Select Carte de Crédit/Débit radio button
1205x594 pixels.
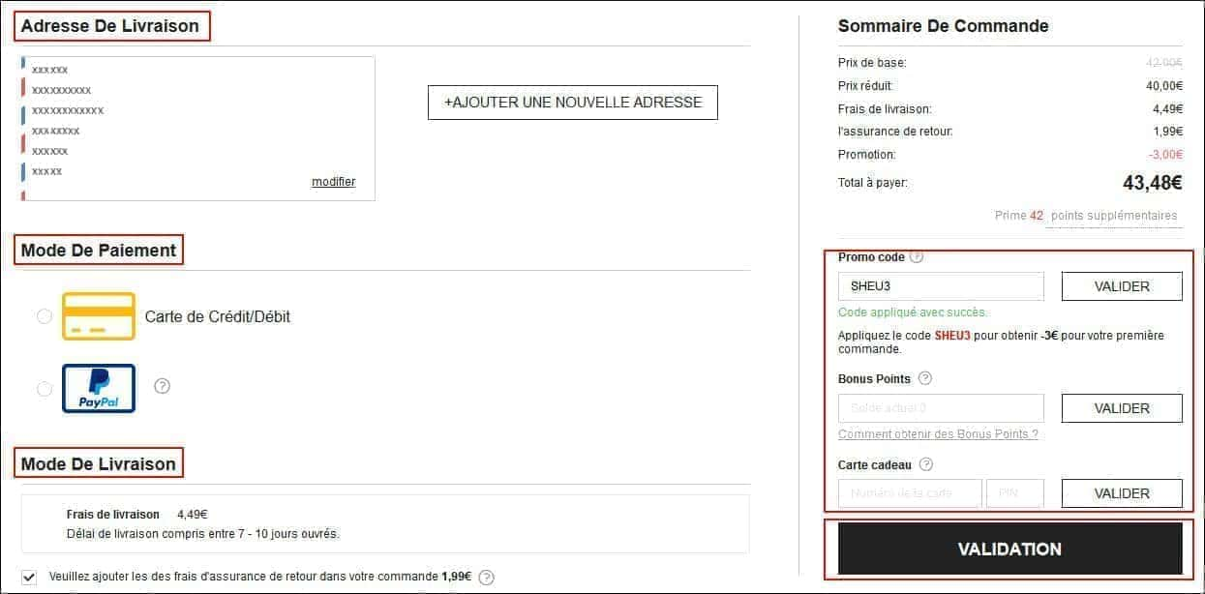coord(45,316)
